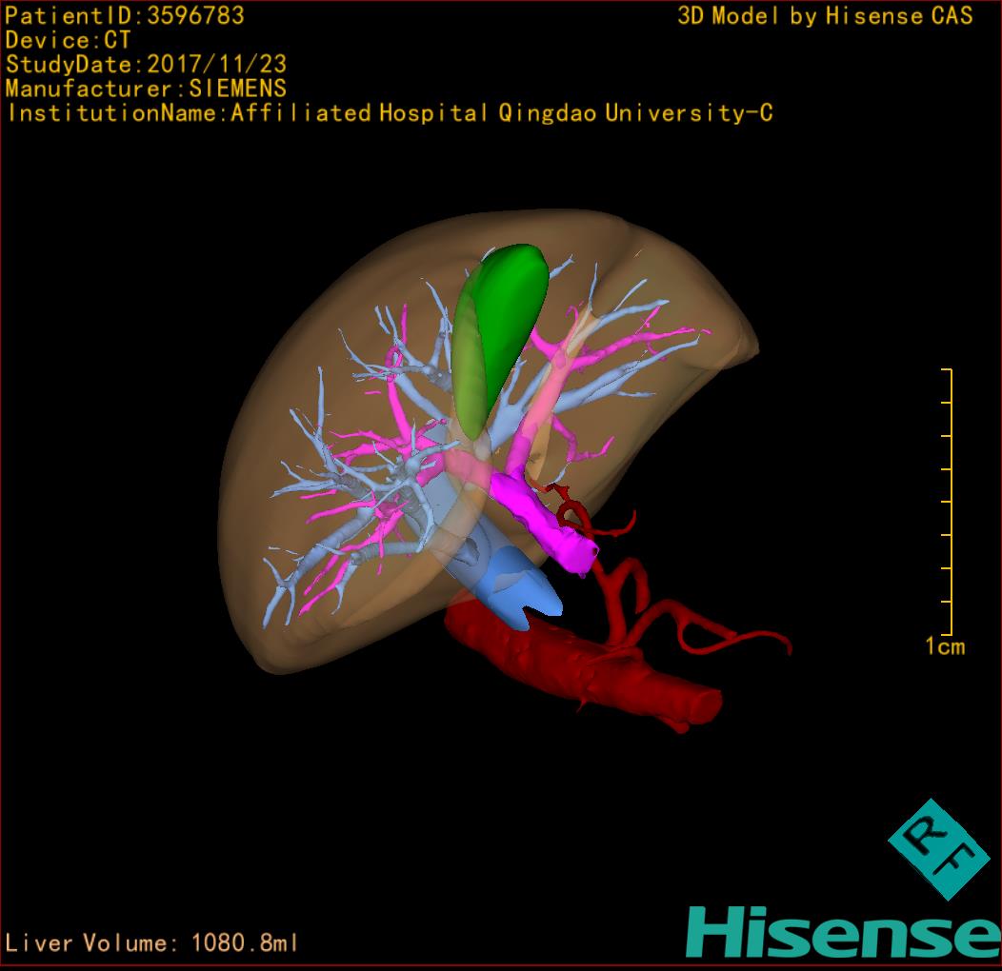Click the InstitutionName overlay text

(389, 113)
